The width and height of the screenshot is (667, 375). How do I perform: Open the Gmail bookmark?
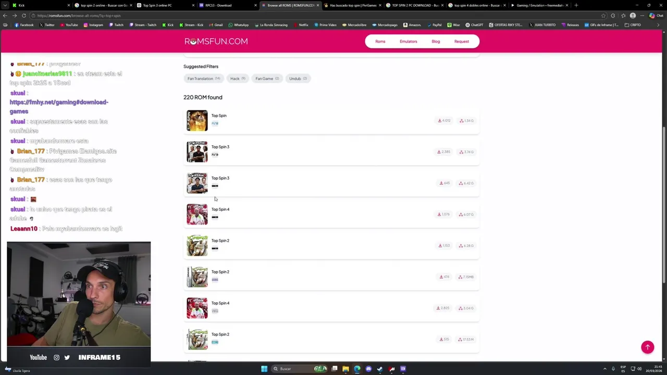[216, 25]
